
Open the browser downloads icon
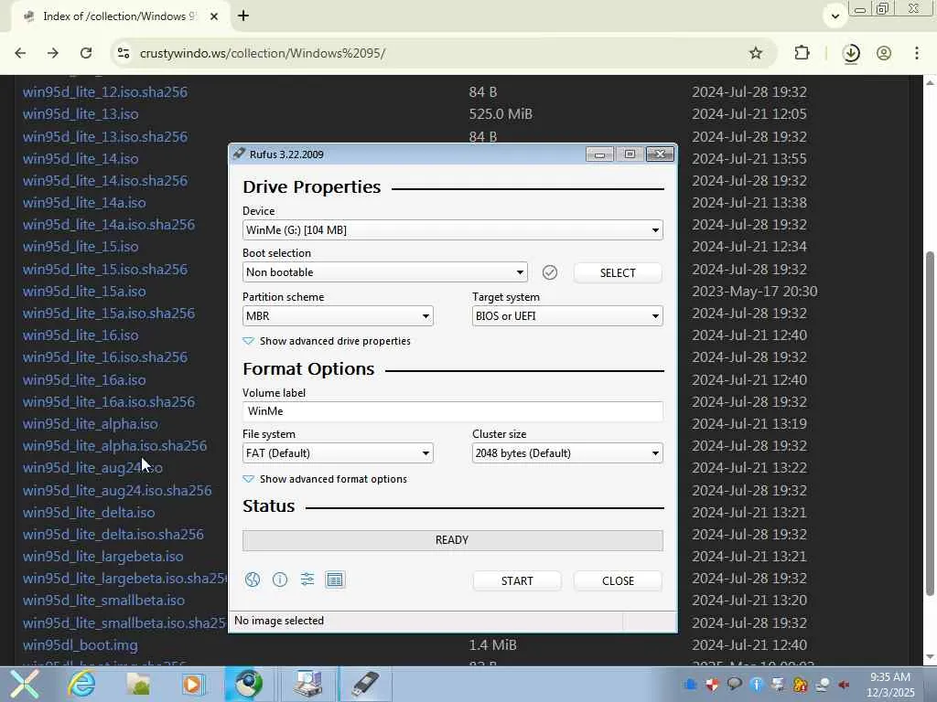click(x=851, y=54)
